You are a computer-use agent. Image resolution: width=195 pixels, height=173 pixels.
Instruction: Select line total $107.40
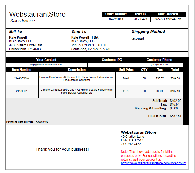pos(175,91)
